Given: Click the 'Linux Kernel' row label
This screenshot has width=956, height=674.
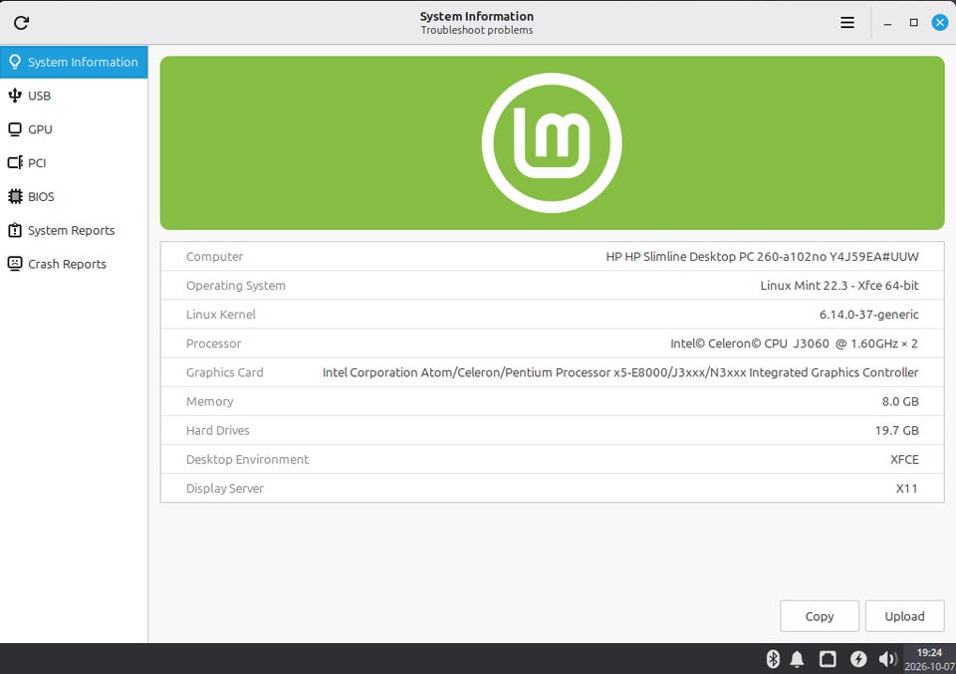Looking at the screenshot, I should 221,315.
